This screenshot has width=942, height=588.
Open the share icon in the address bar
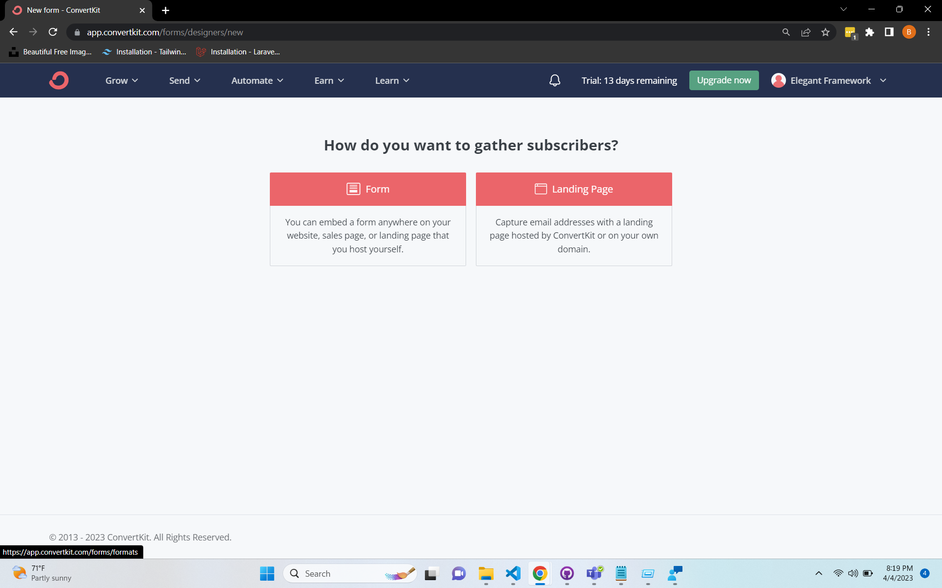(806, 32)
